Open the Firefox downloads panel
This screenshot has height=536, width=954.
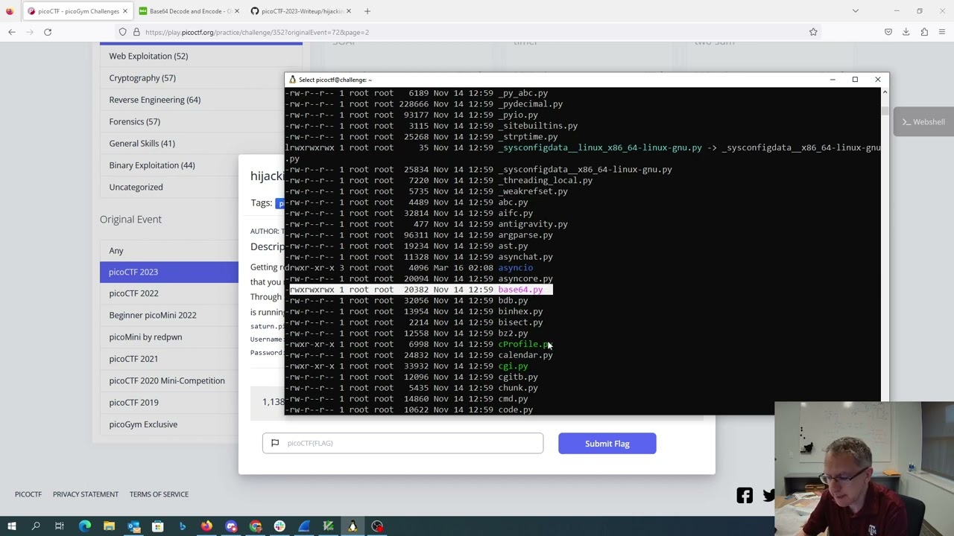[906, 32]
